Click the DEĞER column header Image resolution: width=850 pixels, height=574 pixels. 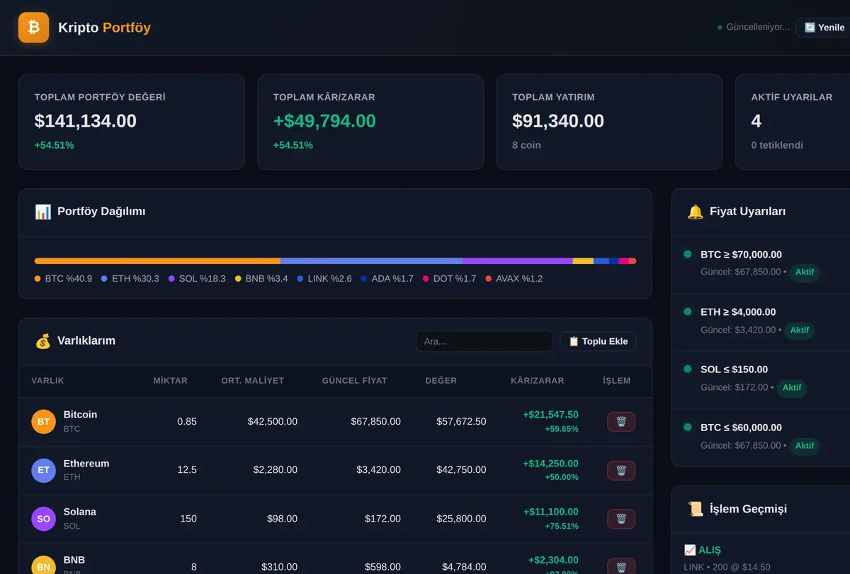click(x=441, y=381)
